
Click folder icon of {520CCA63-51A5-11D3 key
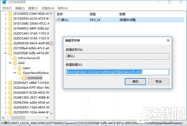[11, 38]
